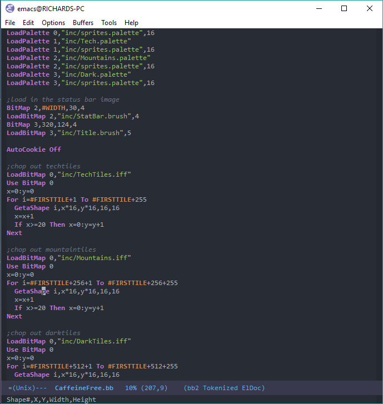Screen dimensions: 383x404
Task: Click 'For i=#FIRSTTILE+1 To #FIRSTTILE+255' line
Action: 77,199
